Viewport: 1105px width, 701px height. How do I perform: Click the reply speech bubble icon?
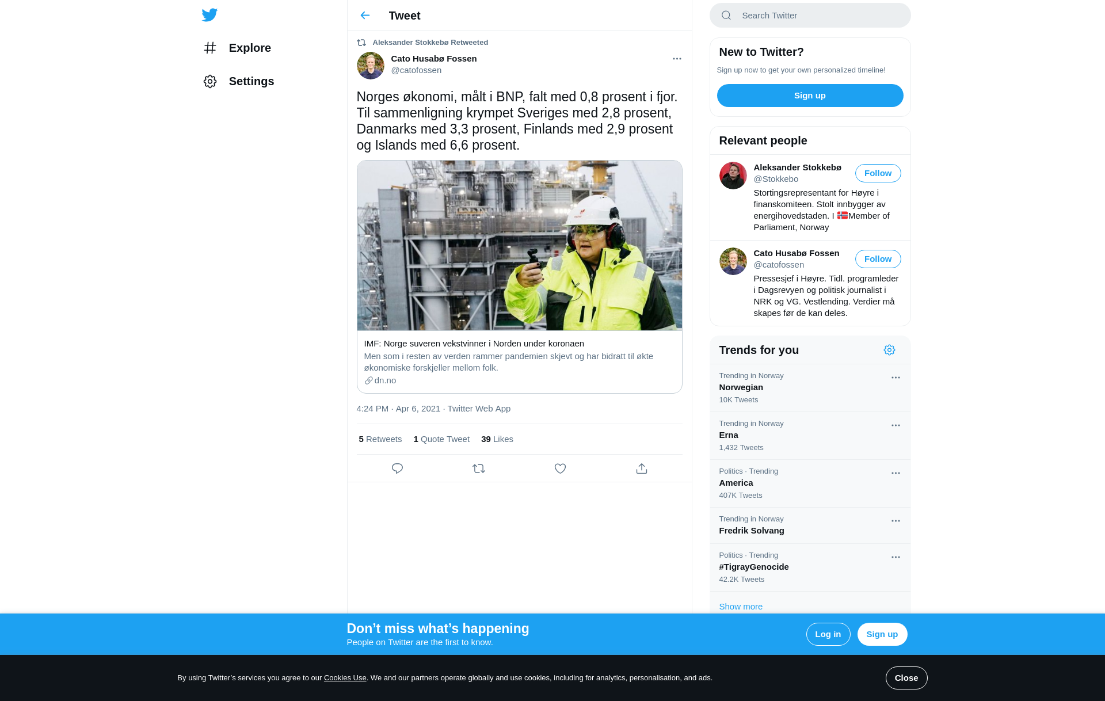(397, 468)
